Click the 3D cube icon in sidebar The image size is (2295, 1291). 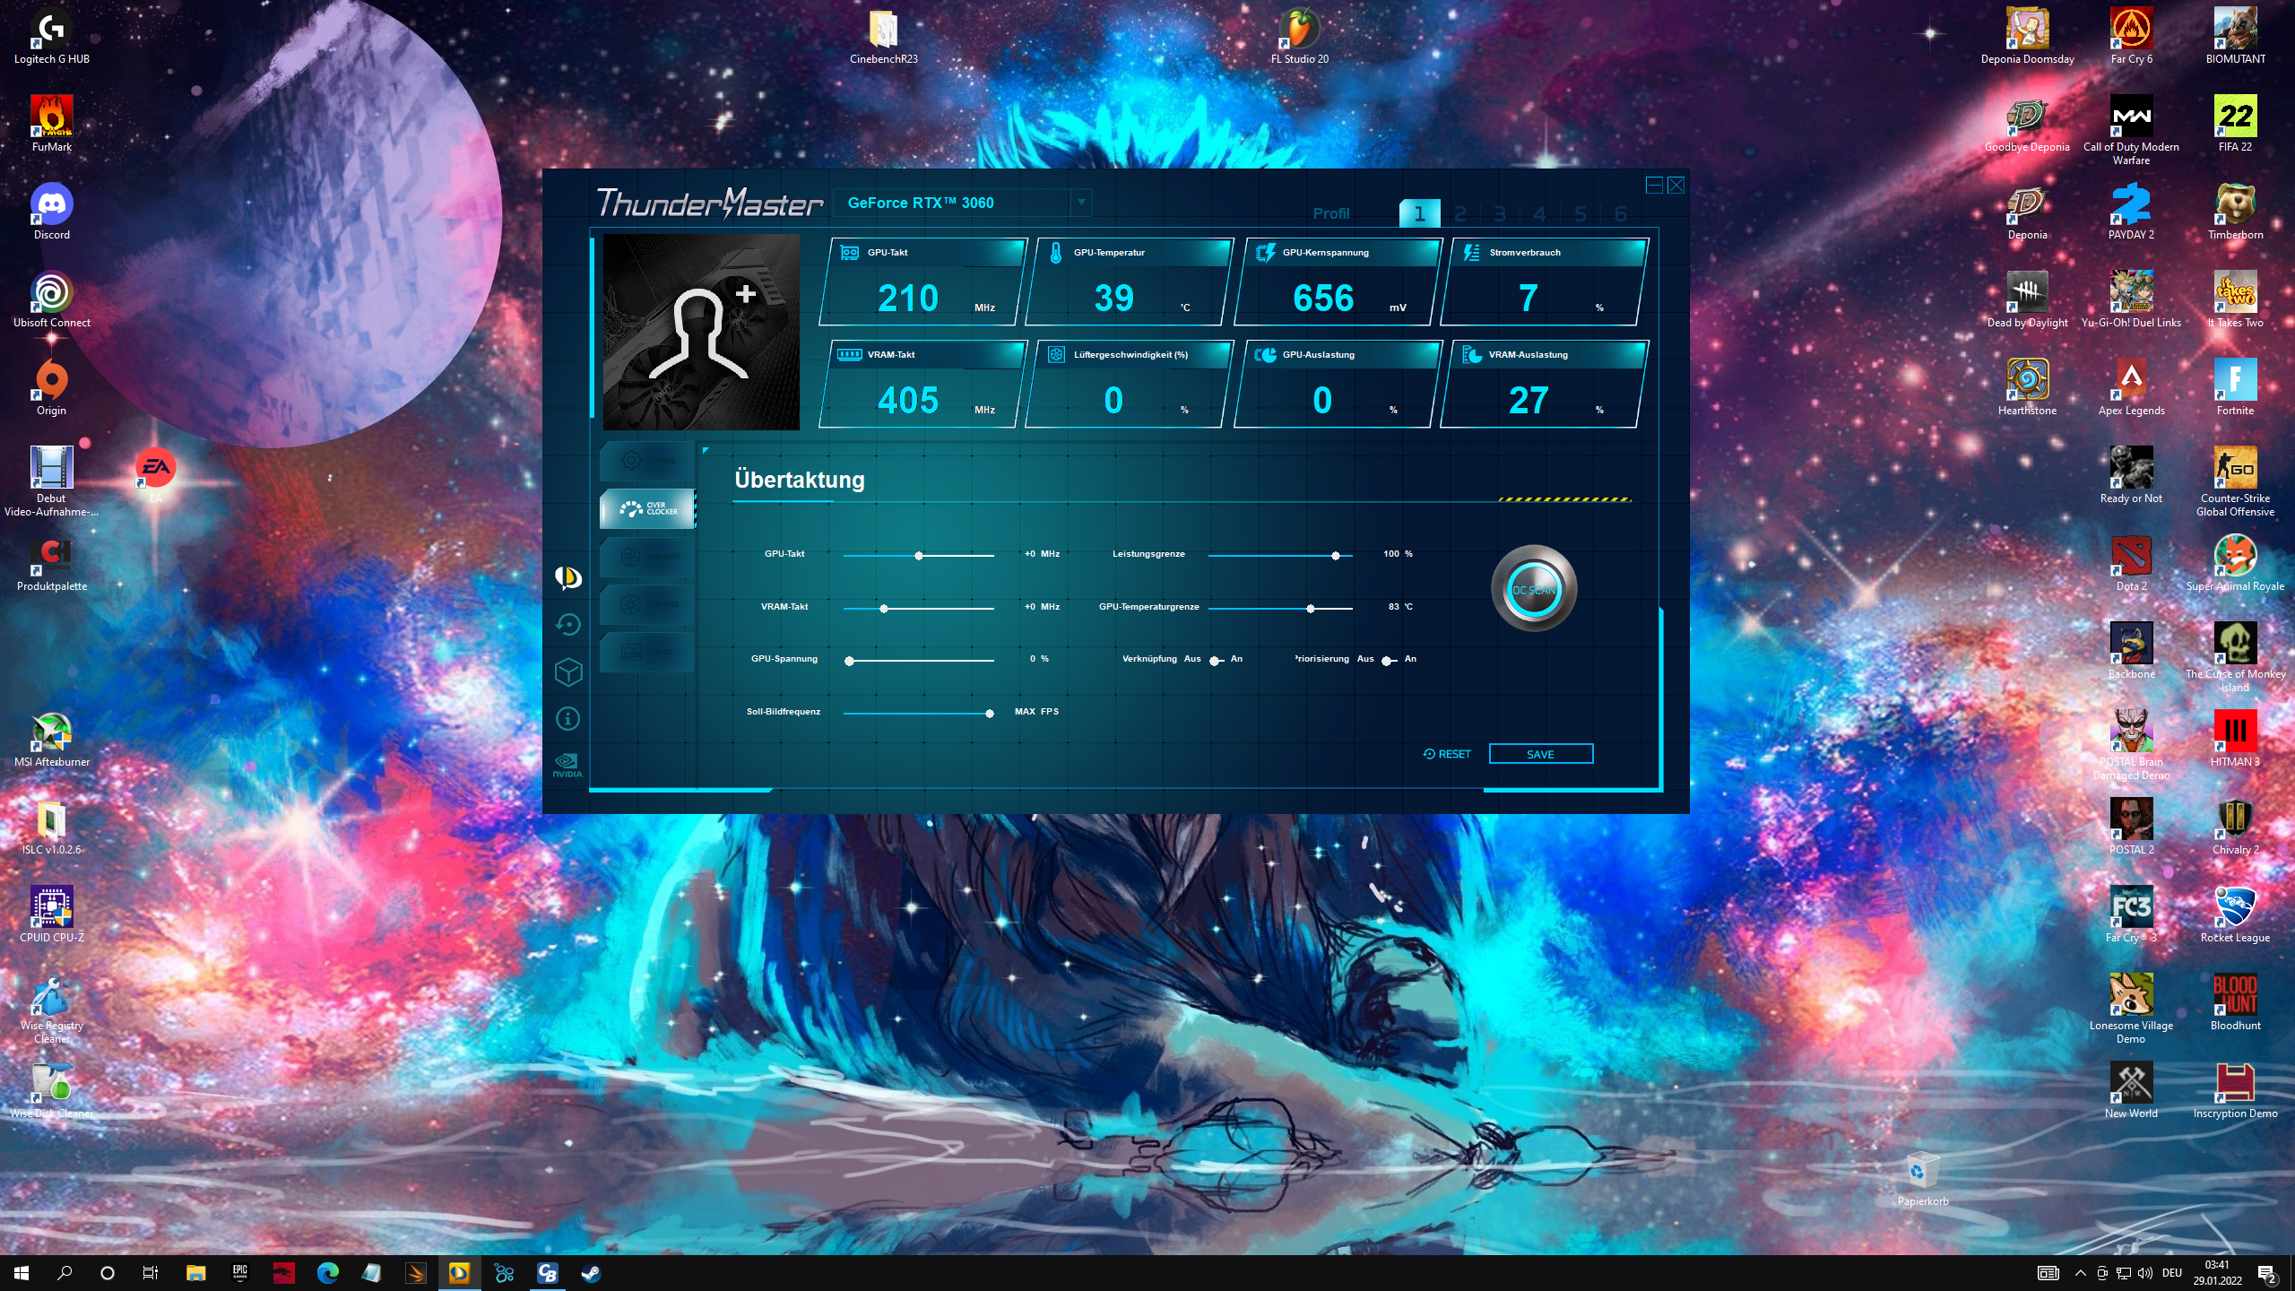click(x=568, y=671)
